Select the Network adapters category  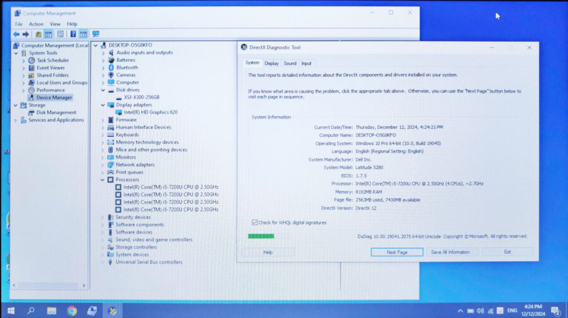135,165
